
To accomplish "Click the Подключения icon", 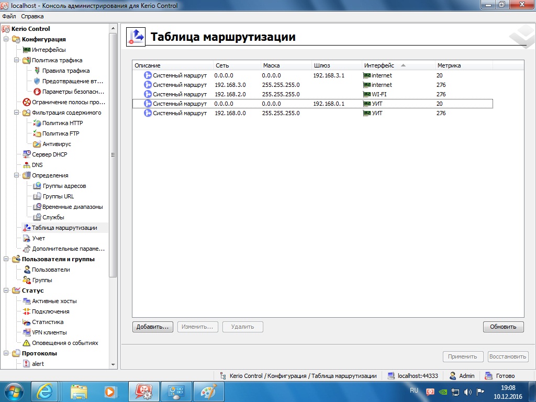I will click(x=27, y=311).
